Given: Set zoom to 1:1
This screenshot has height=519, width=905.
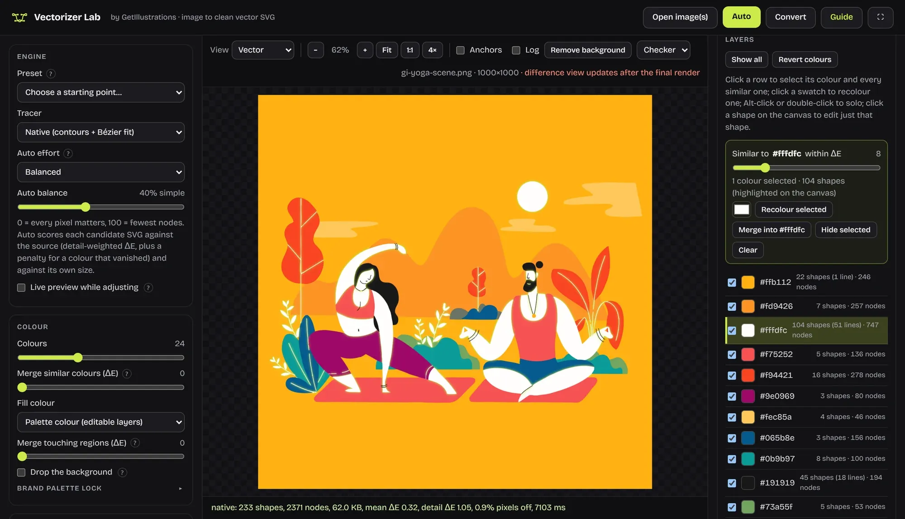Looking at the screenshot, I should [x=410, y=50].
